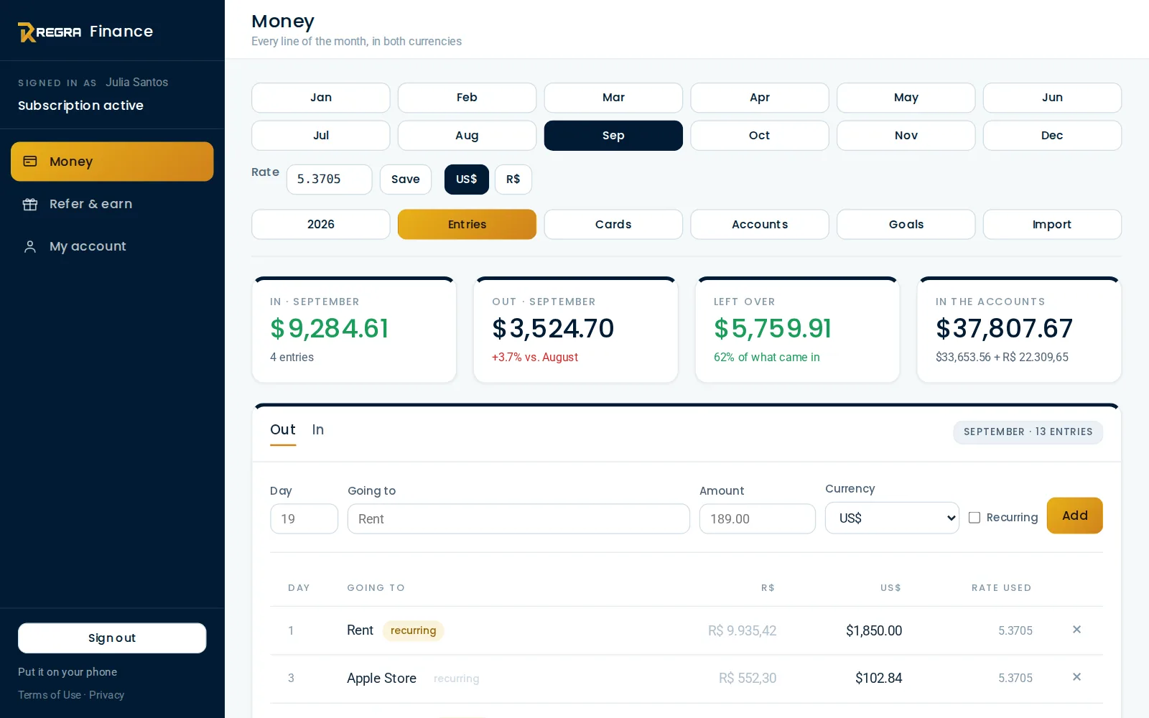The image size is (1149, 718).
Task: Click the $5,759.91 left over total
Action: [773, 329]
